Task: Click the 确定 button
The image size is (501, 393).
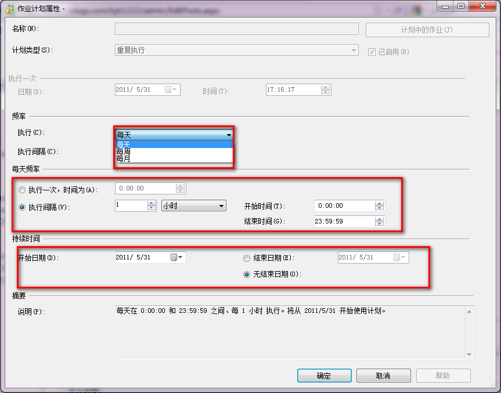Action: pyautogui.click(x=324, y=376)
